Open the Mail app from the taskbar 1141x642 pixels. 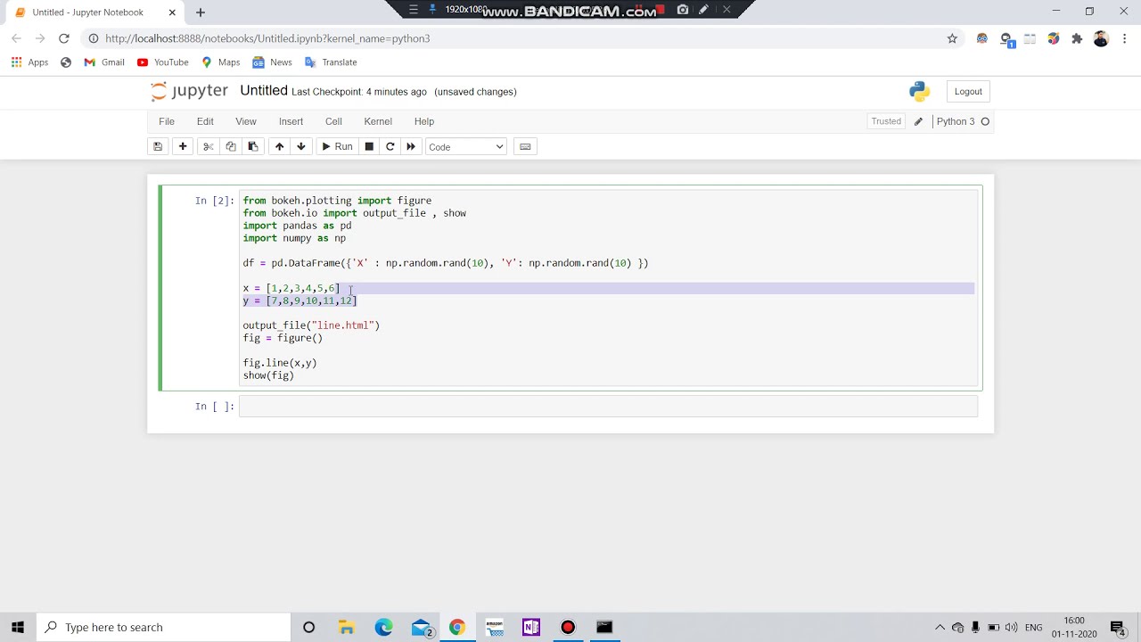point(422,627)
